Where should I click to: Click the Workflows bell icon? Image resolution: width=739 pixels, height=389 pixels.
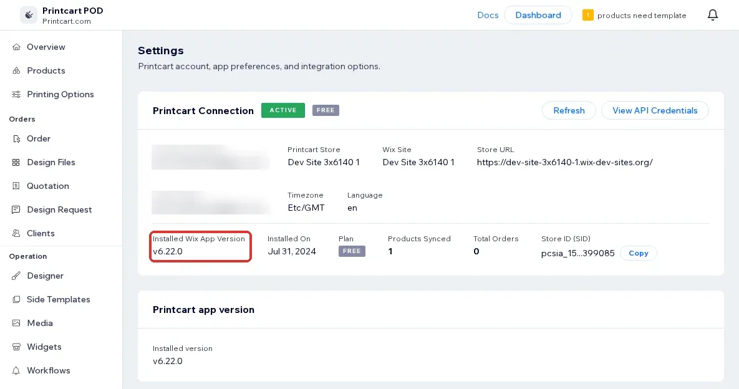click(16, 370)
